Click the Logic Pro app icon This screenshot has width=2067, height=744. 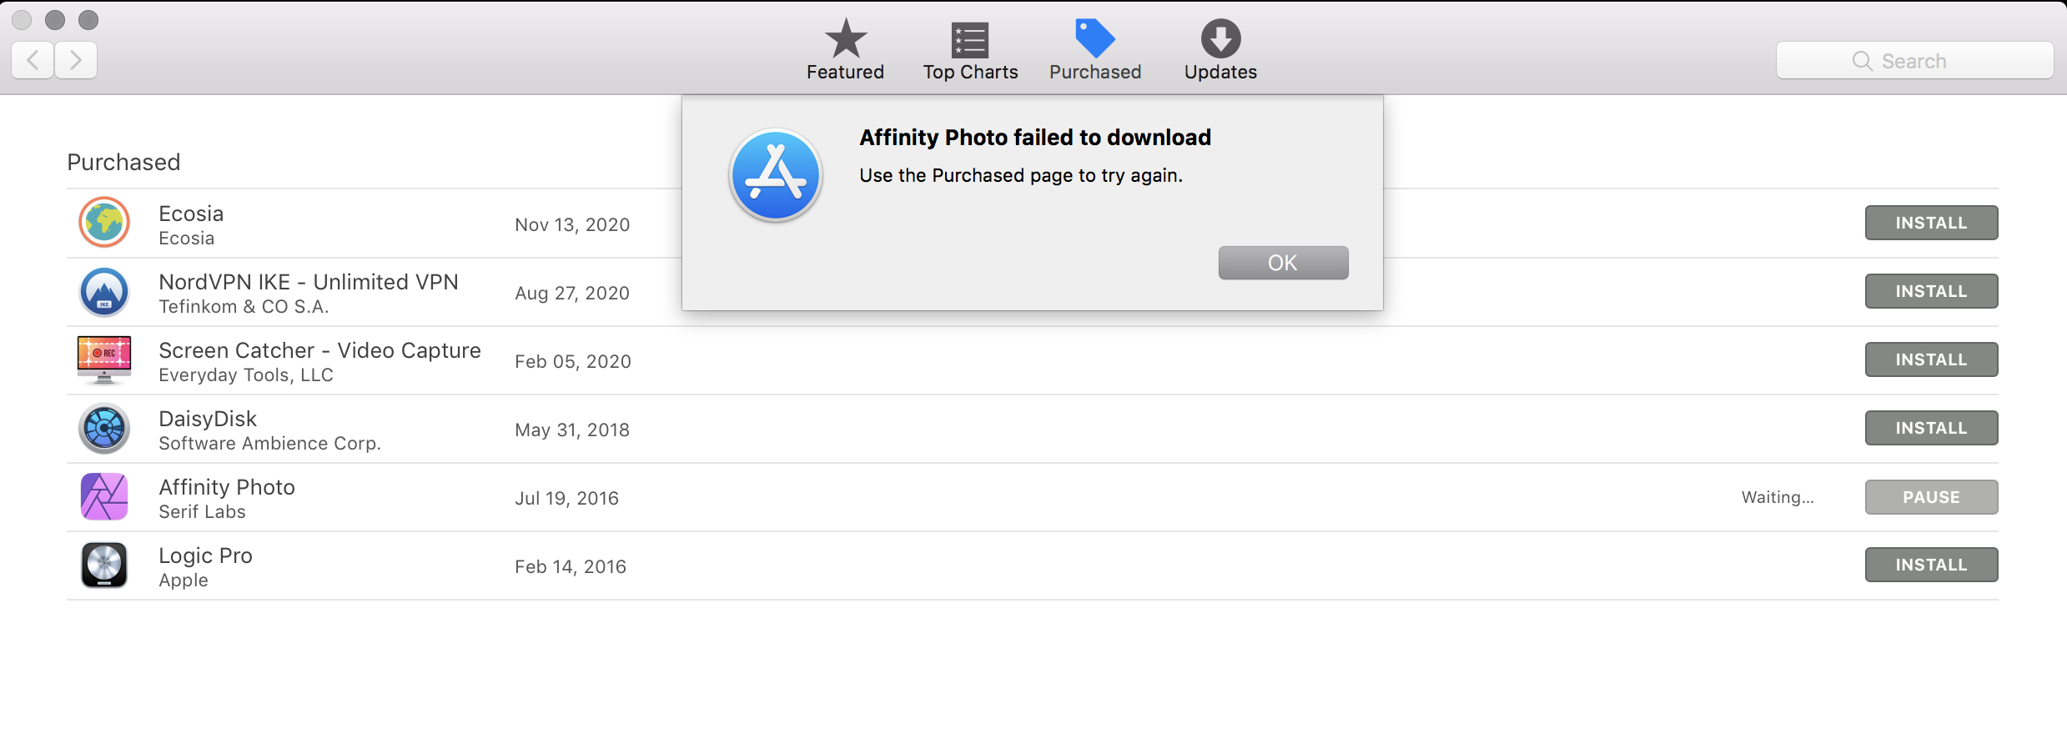[104, 566]
